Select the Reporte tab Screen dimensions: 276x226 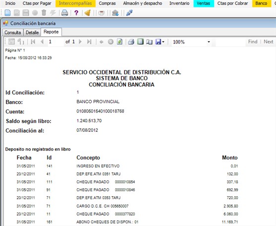coord(51,32)
